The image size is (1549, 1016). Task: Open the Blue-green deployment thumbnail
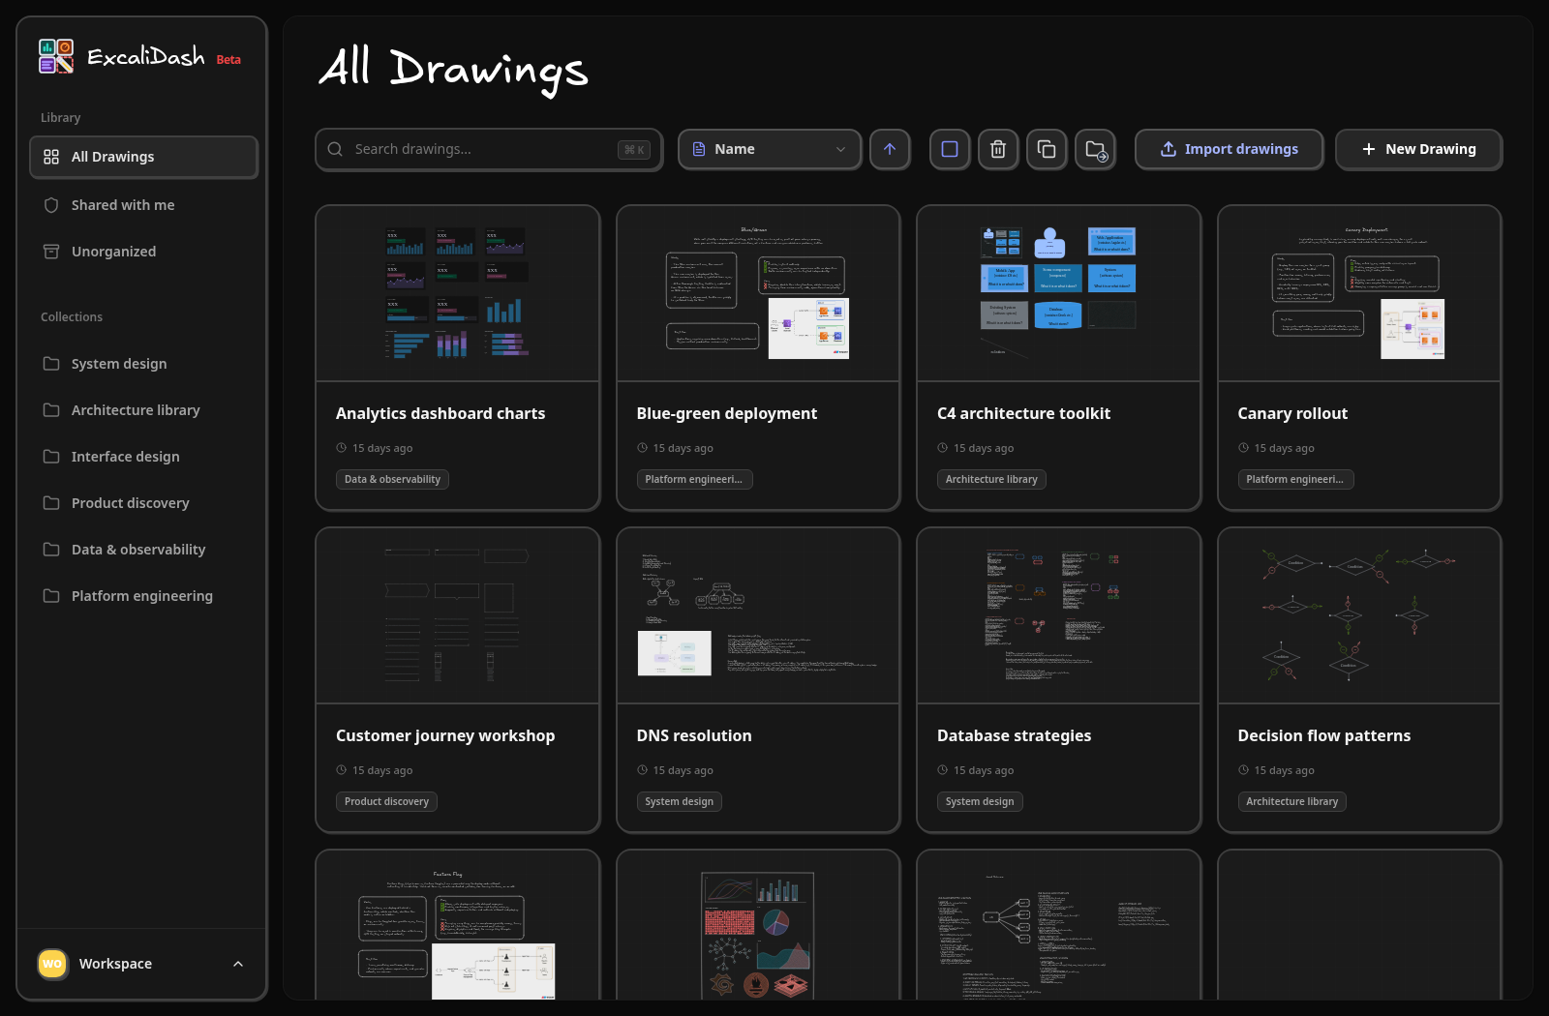pos(758,293)
